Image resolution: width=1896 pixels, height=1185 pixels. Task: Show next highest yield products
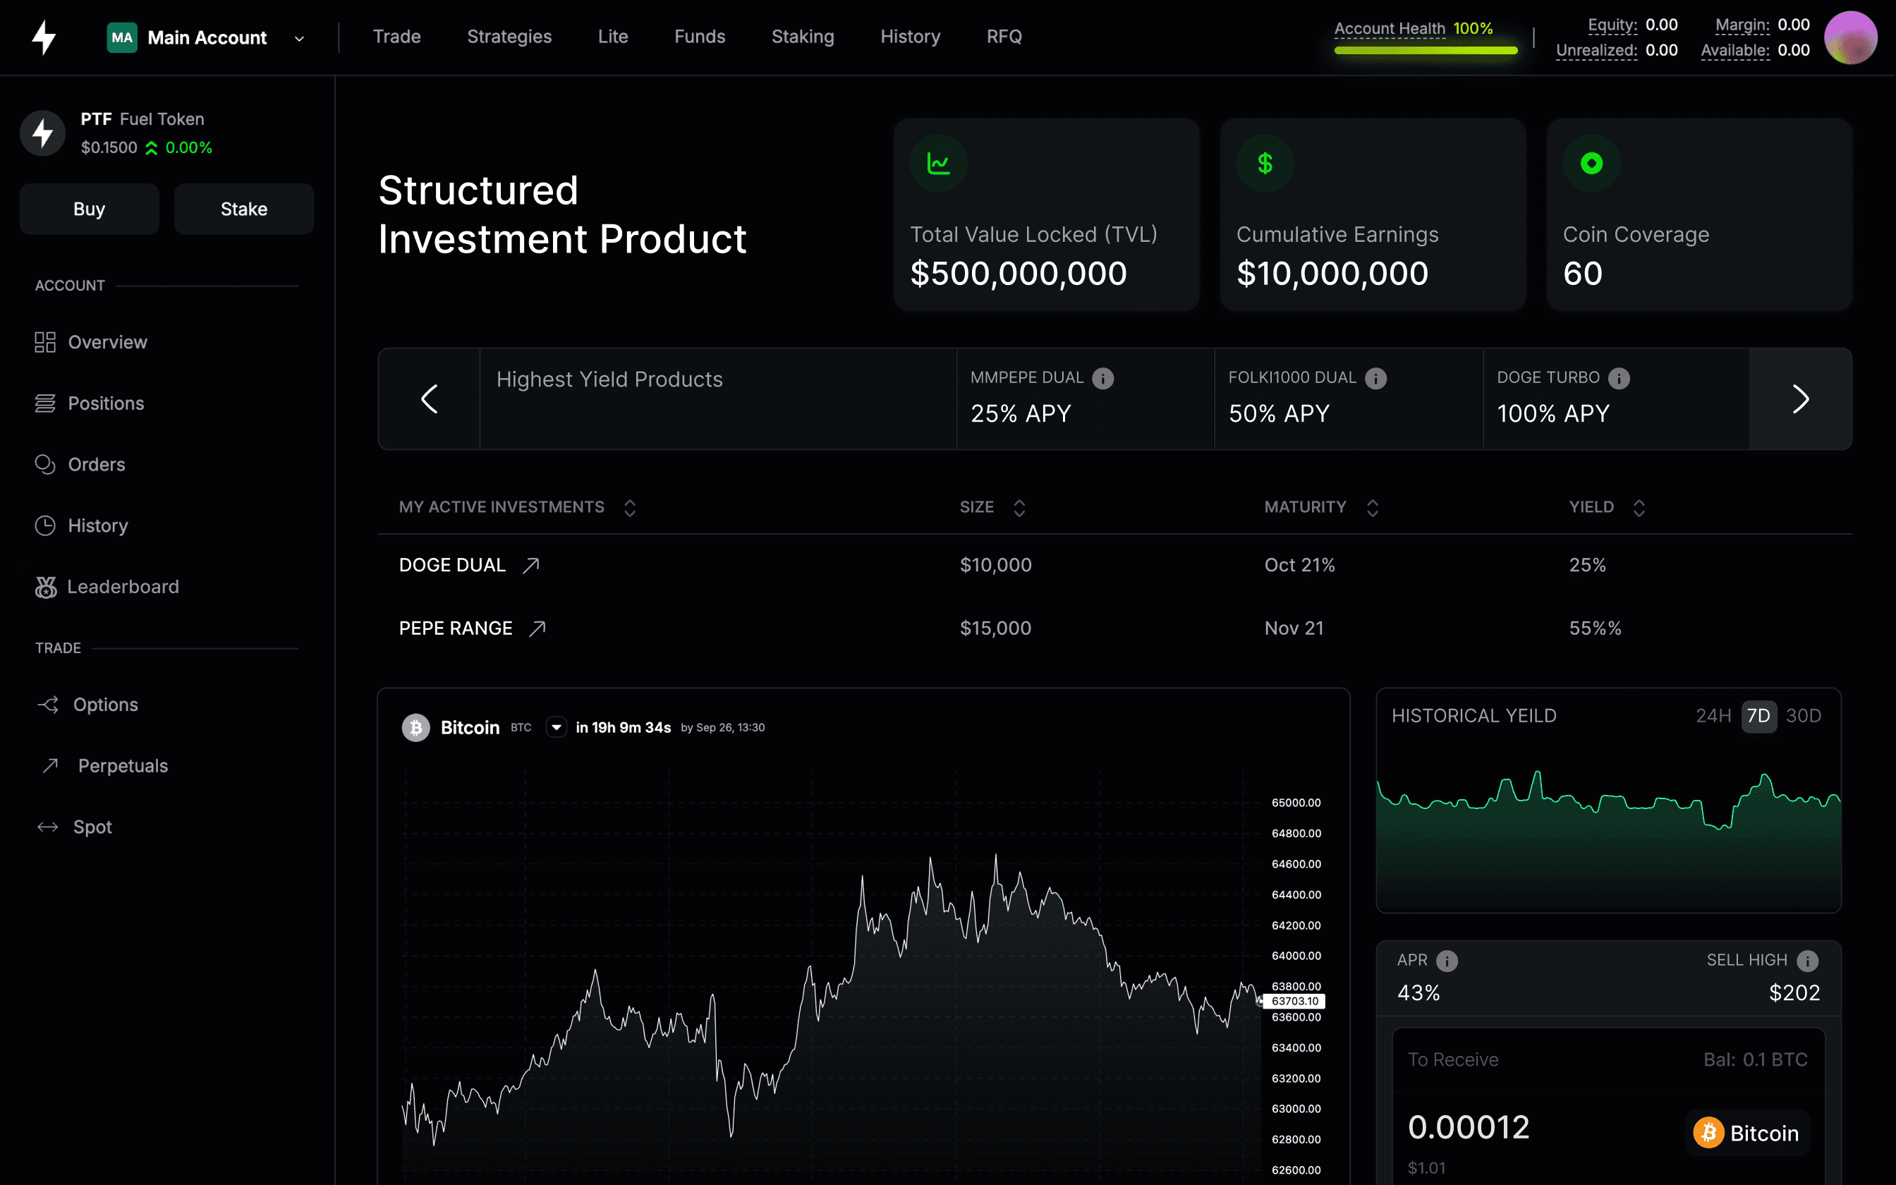click(x=1800, y=399)
